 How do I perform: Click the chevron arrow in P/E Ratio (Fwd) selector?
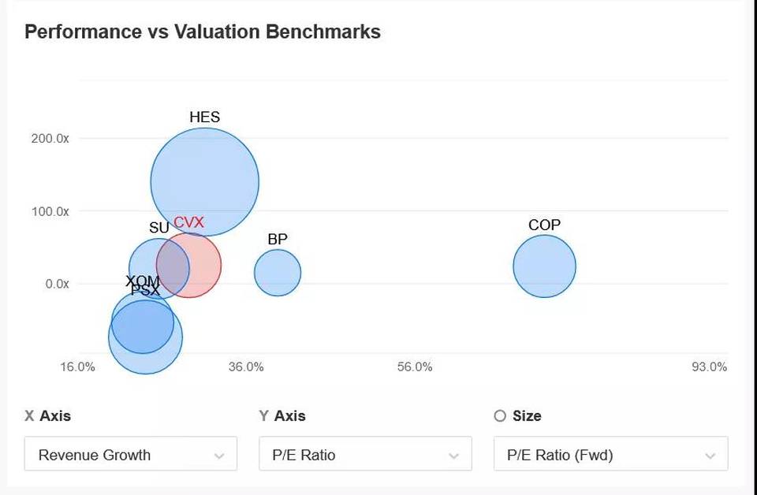coord(710,456)
